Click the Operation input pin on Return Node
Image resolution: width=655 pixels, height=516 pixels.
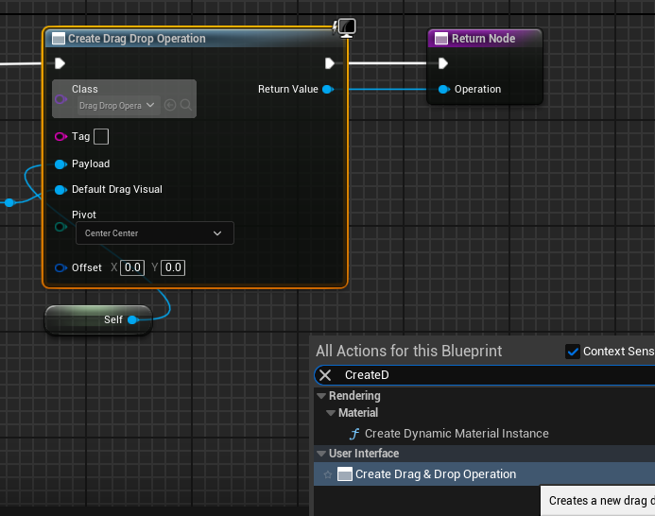point(444,89)
